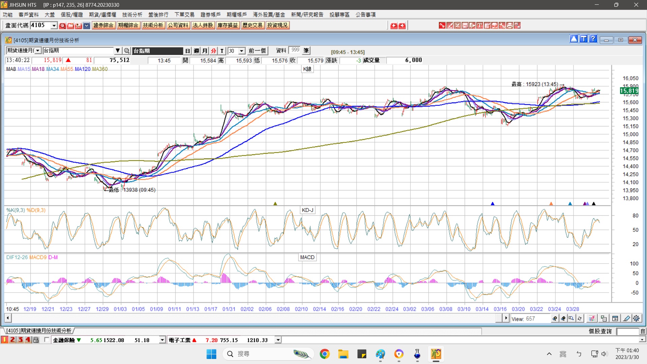Image resolution: width=647 pixels, height=364 pixels.
Task: Click the zoom-in chart icon
Action: point(555,318)
